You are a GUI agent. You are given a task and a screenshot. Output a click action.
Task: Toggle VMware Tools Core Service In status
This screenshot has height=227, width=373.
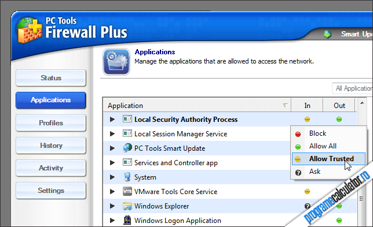coord(307,191)
